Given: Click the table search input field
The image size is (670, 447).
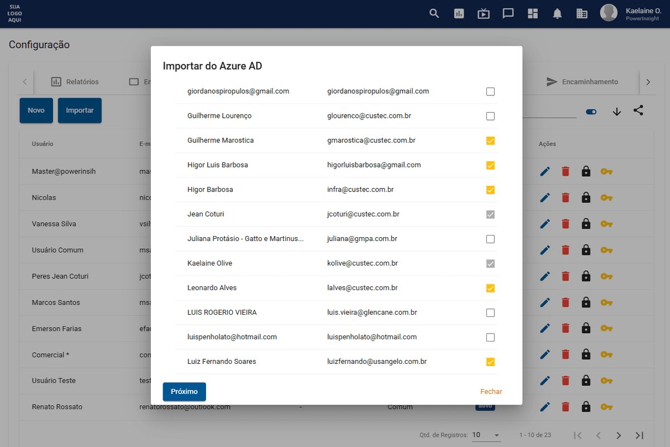Looking at the screenshot, I should (x=549, y=111).
